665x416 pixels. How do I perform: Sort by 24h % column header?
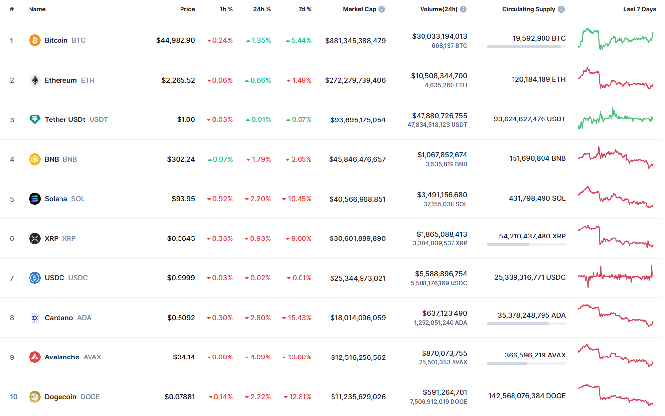click(262, 9)
